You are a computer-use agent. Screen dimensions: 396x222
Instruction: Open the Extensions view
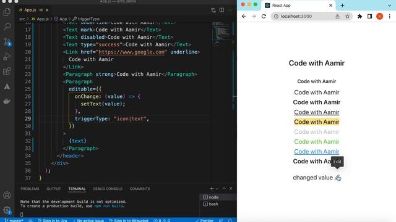pyautogui.click(x=7, y=72)
